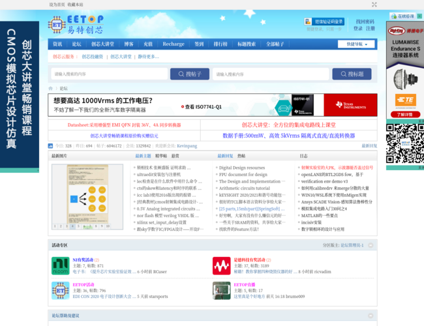Open the NI有奖活动 forum icon

coord(61,266)
